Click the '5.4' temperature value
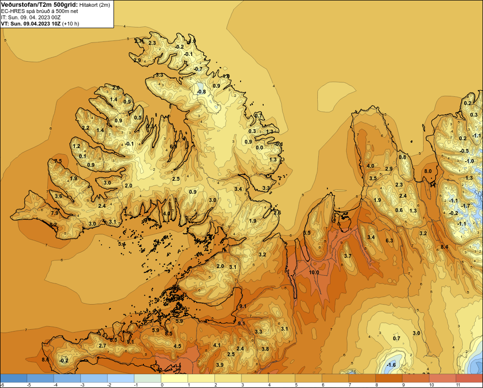Screen dimensions: 483x388 (122, 244)
